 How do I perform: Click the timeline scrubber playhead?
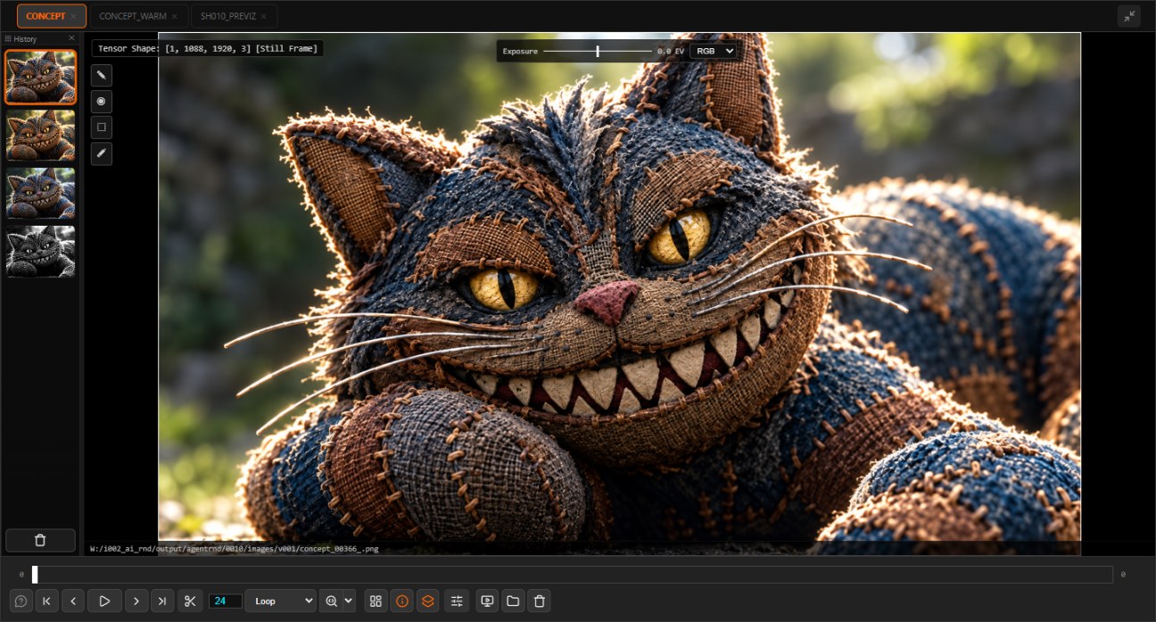tap(35, 575)
